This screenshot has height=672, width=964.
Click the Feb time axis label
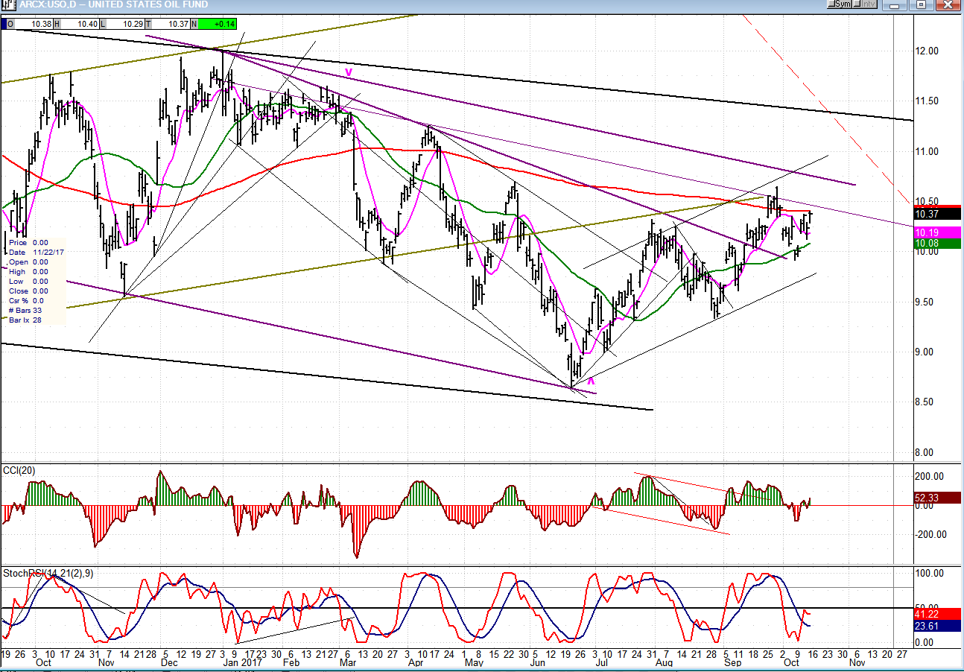point(291,662)
